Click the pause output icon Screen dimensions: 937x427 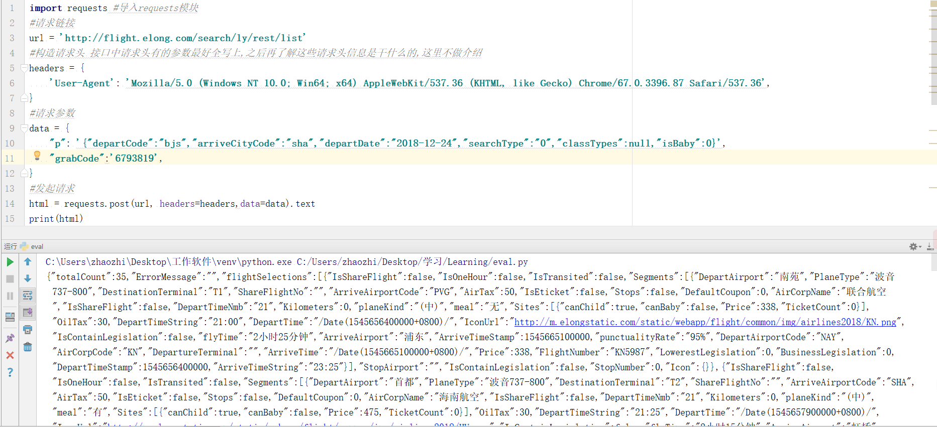[10, 296]
